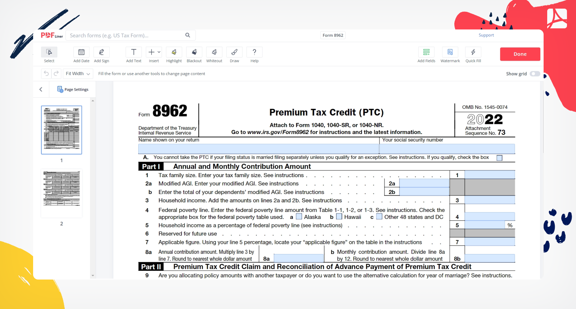Check the Alaska poverty table box

(x=299, y=217)
